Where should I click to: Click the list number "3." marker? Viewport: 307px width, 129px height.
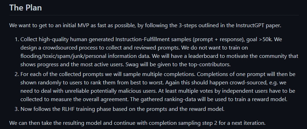[17, 109]
